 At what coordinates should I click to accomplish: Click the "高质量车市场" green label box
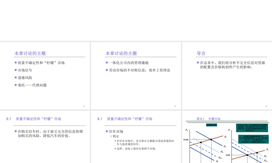click(x=212, y=125)
